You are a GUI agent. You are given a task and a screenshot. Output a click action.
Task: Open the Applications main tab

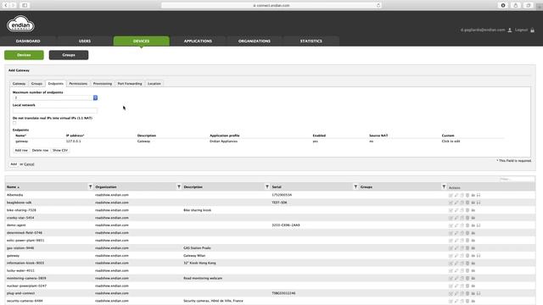198,42
